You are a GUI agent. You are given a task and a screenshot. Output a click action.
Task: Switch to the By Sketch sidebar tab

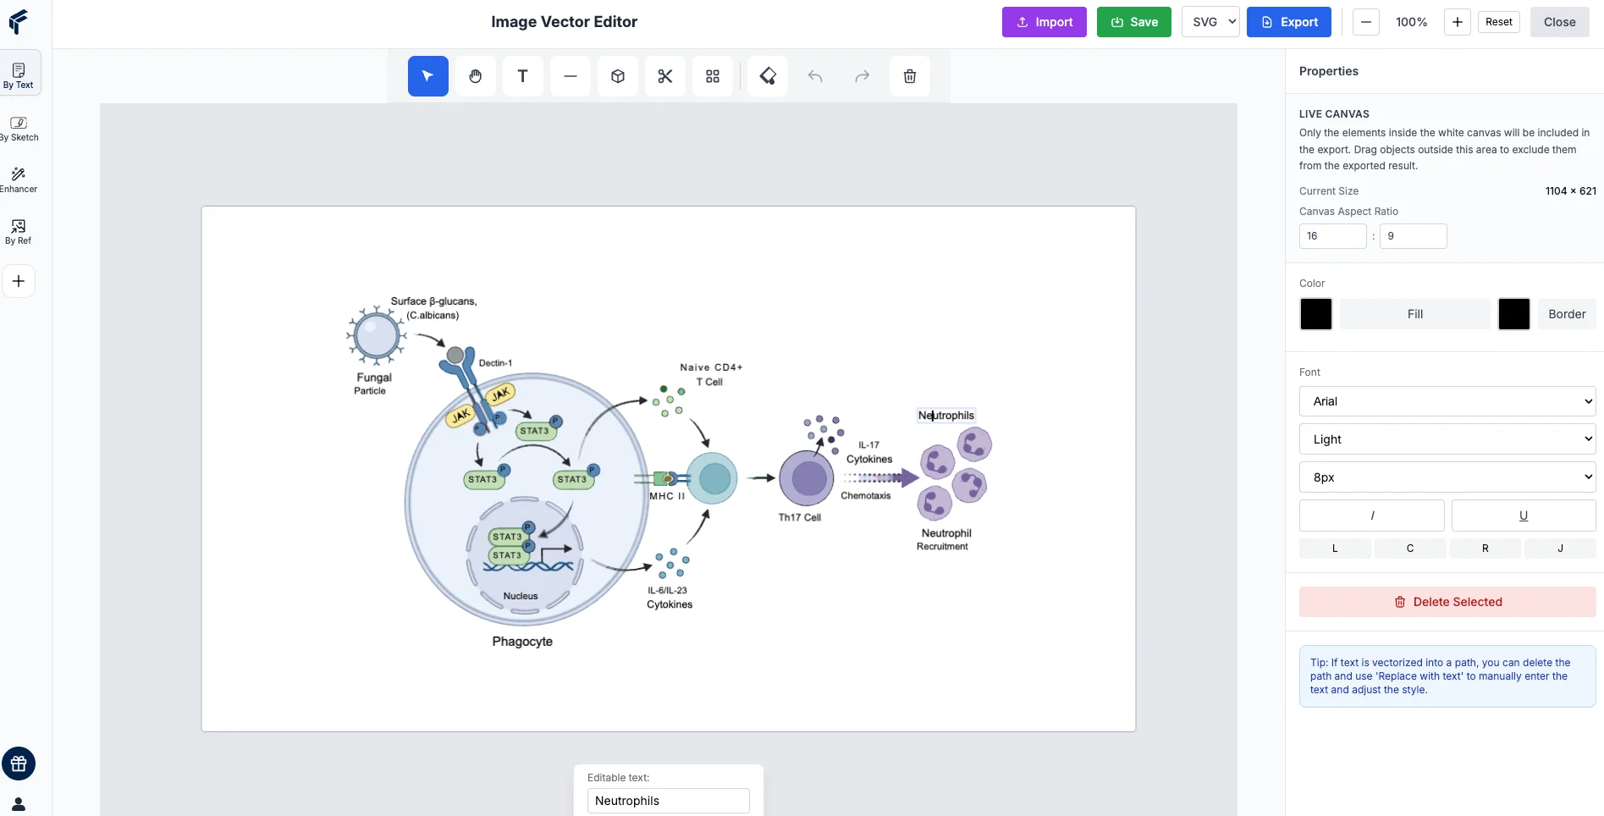point(19,128)
